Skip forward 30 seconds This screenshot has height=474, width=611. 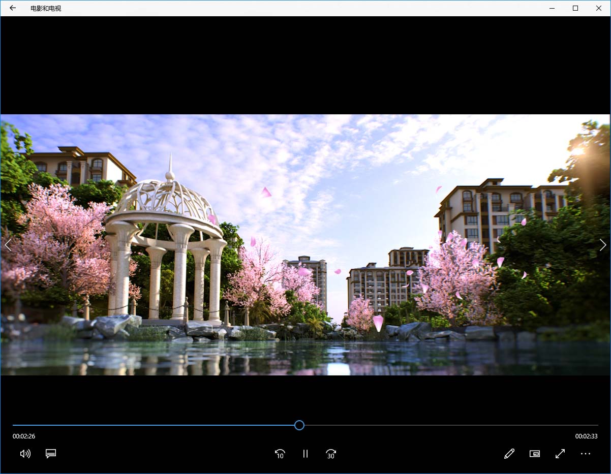pyautogui.click(x=331, y=454)
